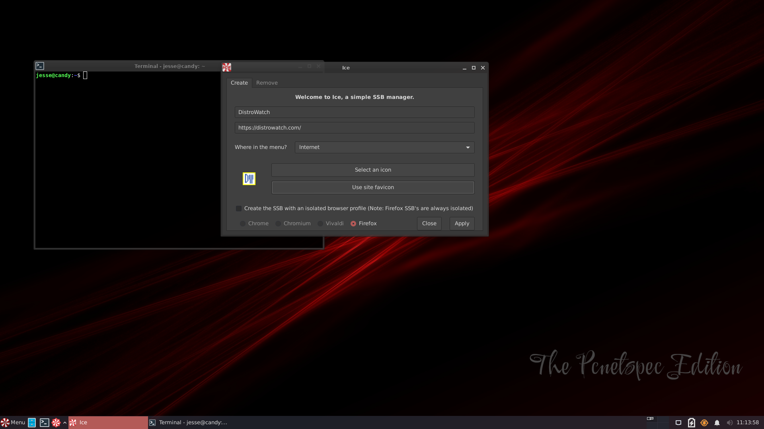Select the Vivaldi browser radio button
Screen dimensions: 764x429
pos(320,224)
